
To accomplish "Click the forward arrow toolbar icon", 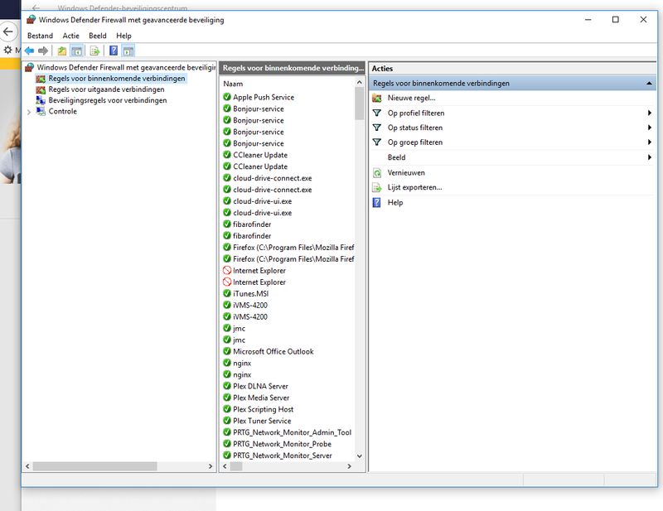I will [x=43, y=51].
